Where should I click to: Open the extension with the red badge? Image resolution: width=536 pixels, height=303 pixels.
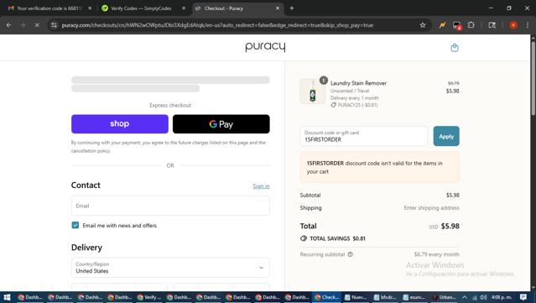[x=456, y=25]
